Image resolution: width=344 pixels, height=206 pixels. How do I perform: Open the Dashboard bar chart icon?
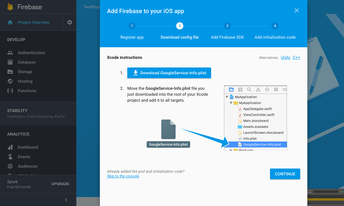pyautogui.click(x=10, y=147)
